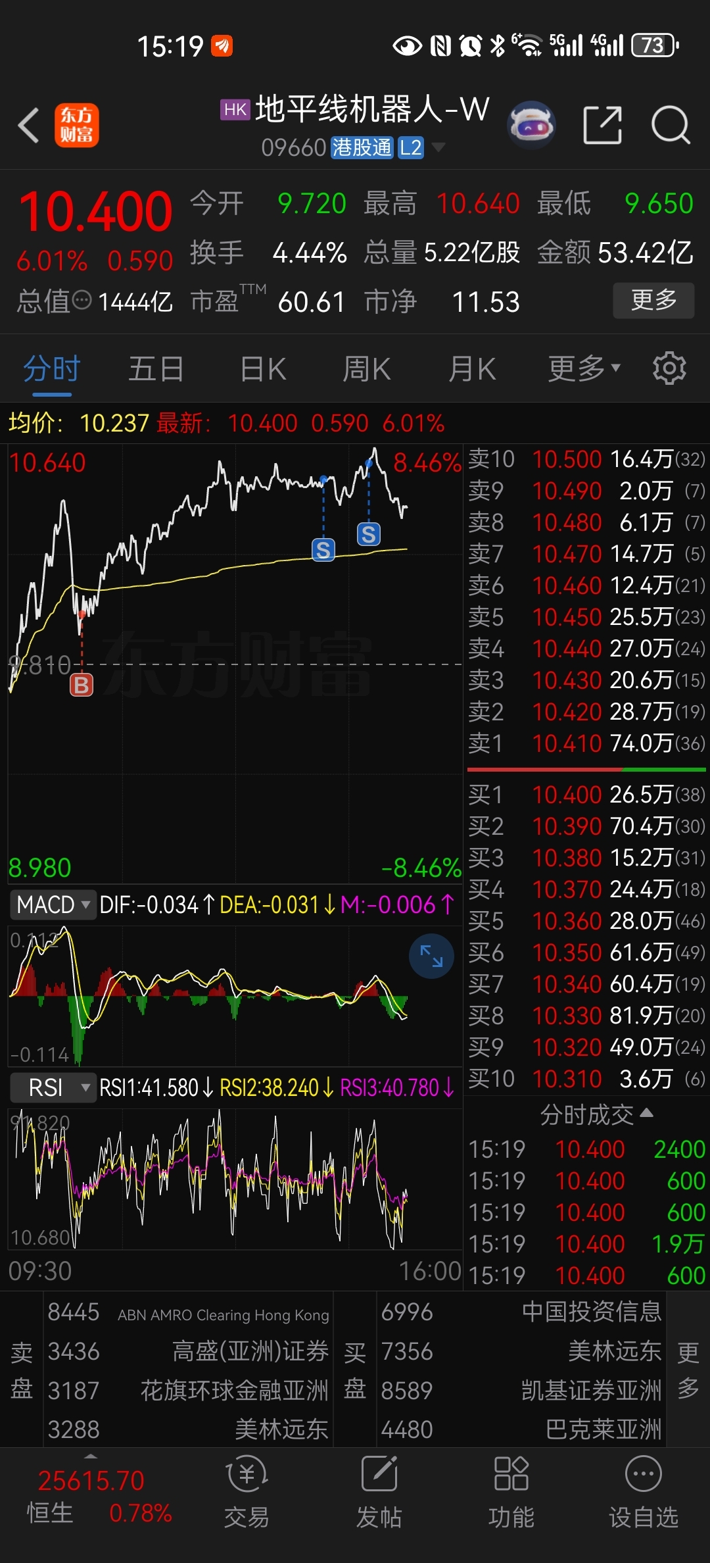Open the search magnifier icon

click(671, 124)
